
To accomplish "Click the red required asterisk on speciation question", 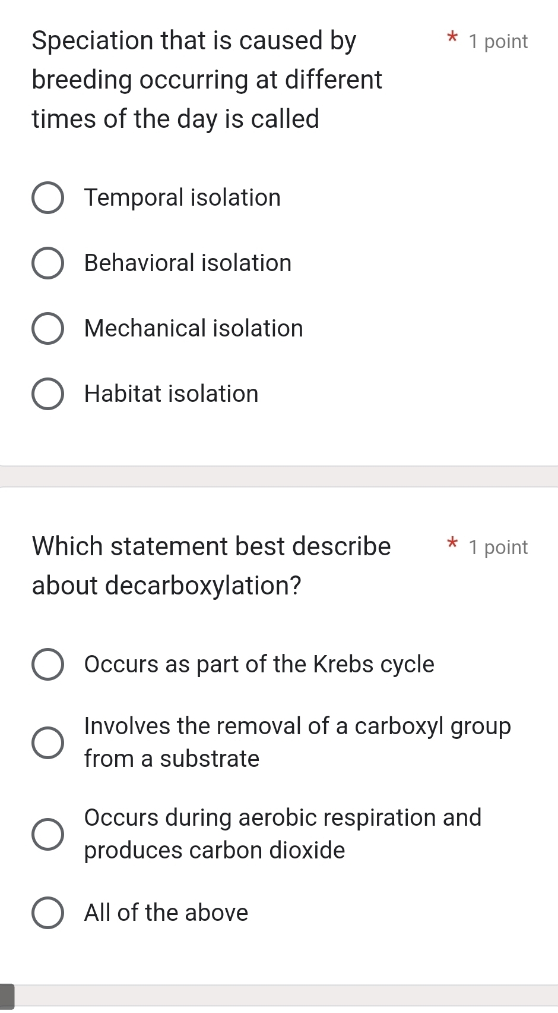I will 452,39.
